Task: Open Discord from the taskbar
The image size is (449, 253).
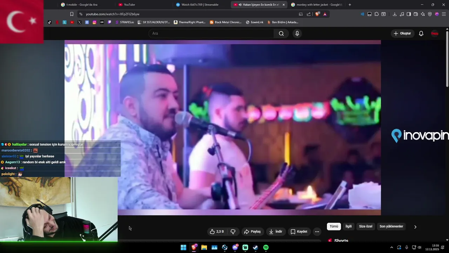Action: (x=235, y=247)
